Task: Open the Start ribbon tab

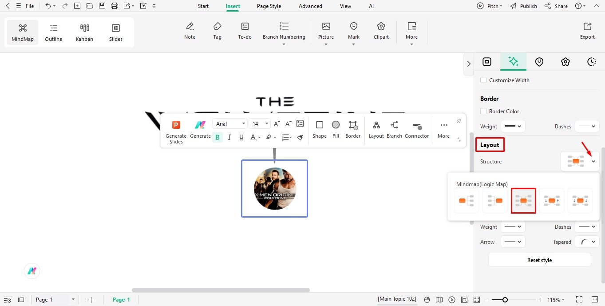Action: 203,6
